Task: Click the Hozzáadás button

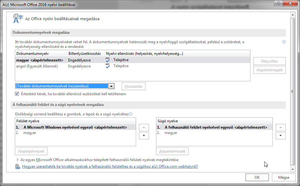Action: (134, 86)
